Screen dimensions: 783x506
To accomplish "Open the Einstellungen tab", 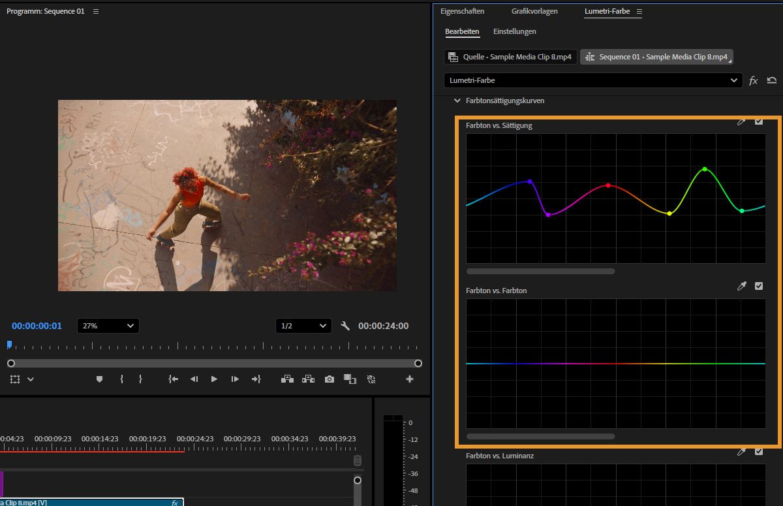I will coord(515,31).
